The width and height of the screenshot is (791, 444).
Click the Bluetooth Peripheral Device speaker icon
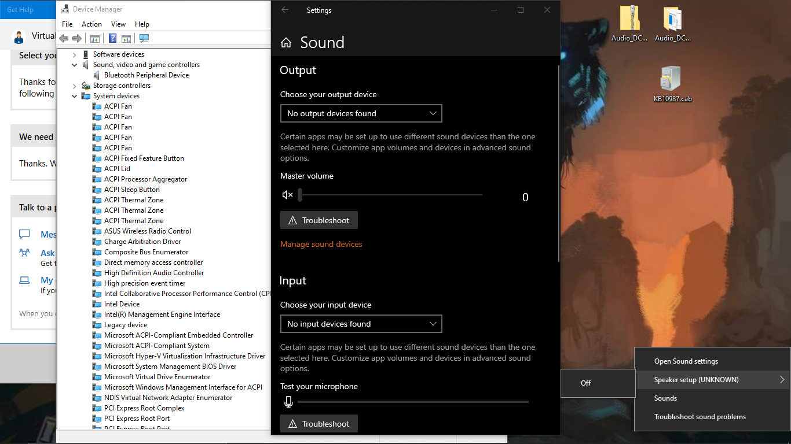coord(97,75)
